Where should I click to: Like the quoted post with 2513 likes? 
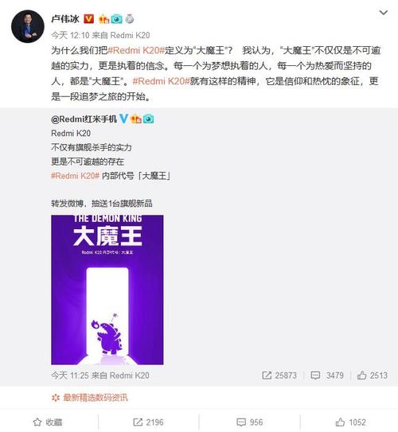[373, 376]
